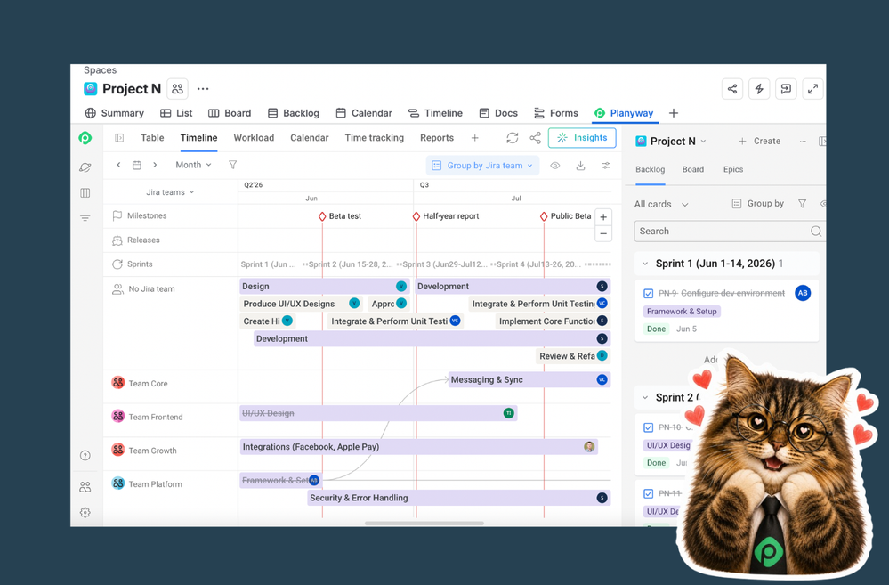Open the filter lines icon in sidebar
The height and width of the screenshot is (585, 889).
(x=85, y=218)
